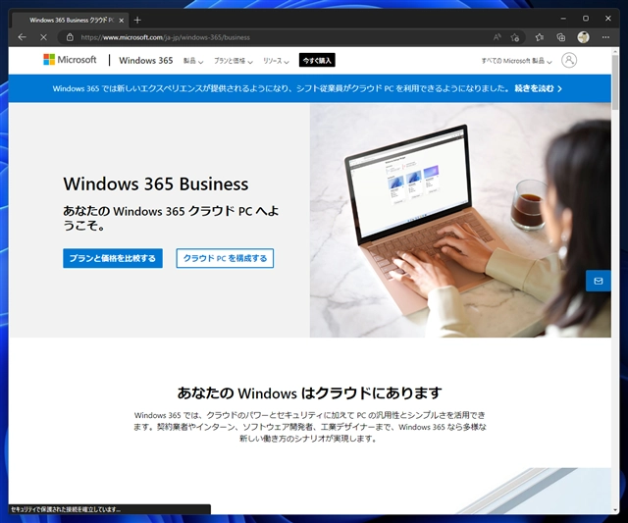Add this page to favorites star icon
628x523 pixels.
[515, 37]
